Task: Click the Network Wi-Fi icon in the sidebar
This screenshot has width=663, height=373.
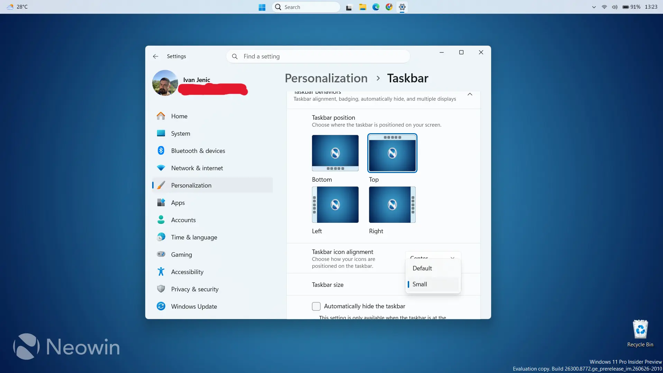Action: [161, 168]
